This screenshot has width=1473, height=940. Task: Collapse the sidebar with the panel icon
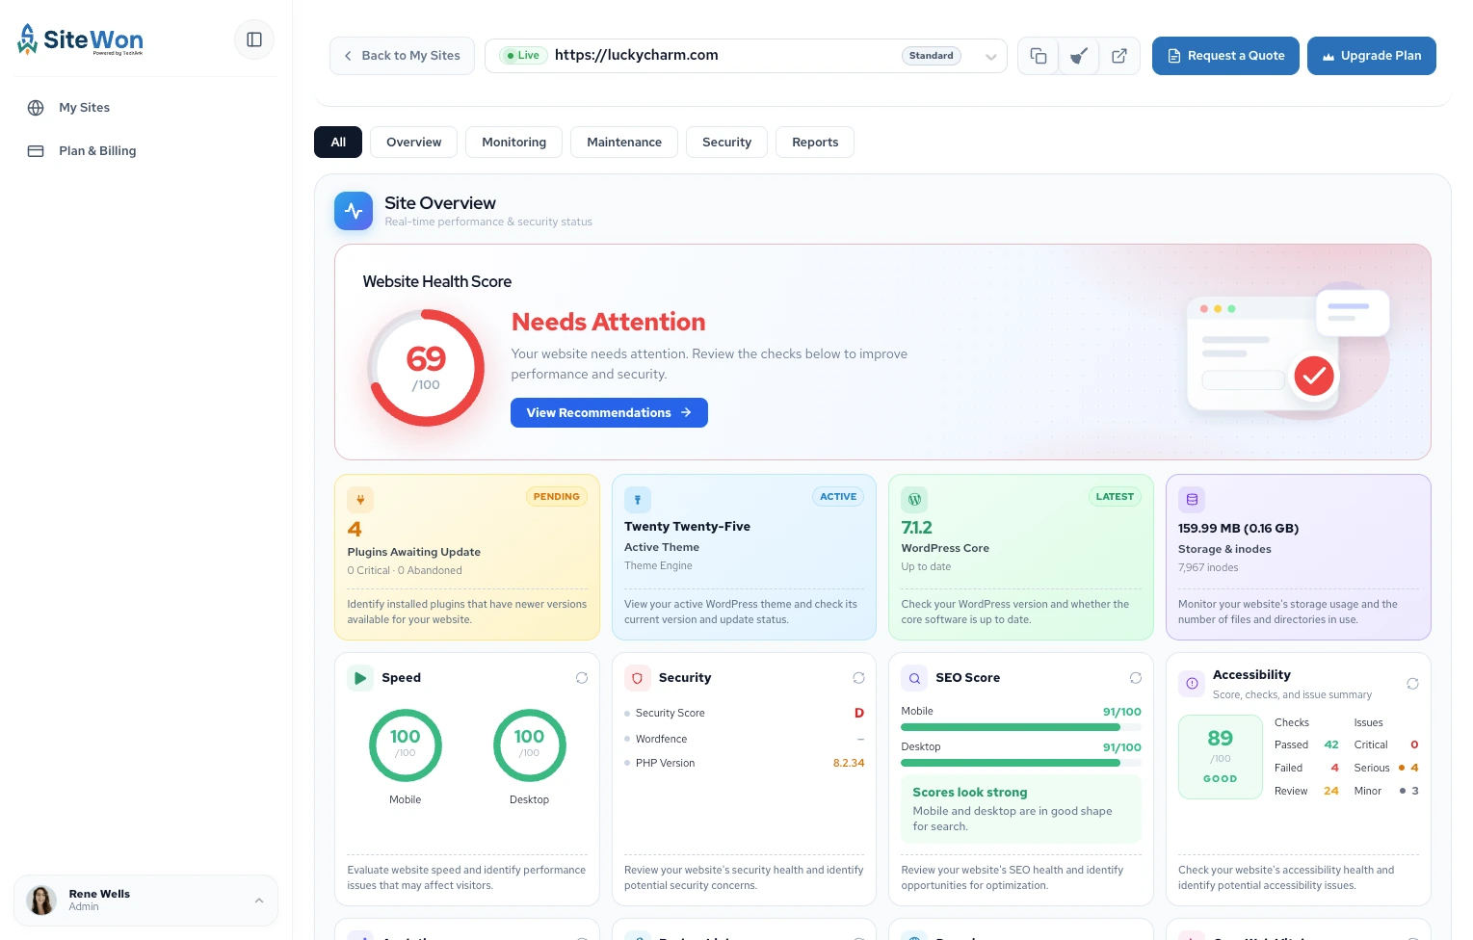tap(254, 39)
